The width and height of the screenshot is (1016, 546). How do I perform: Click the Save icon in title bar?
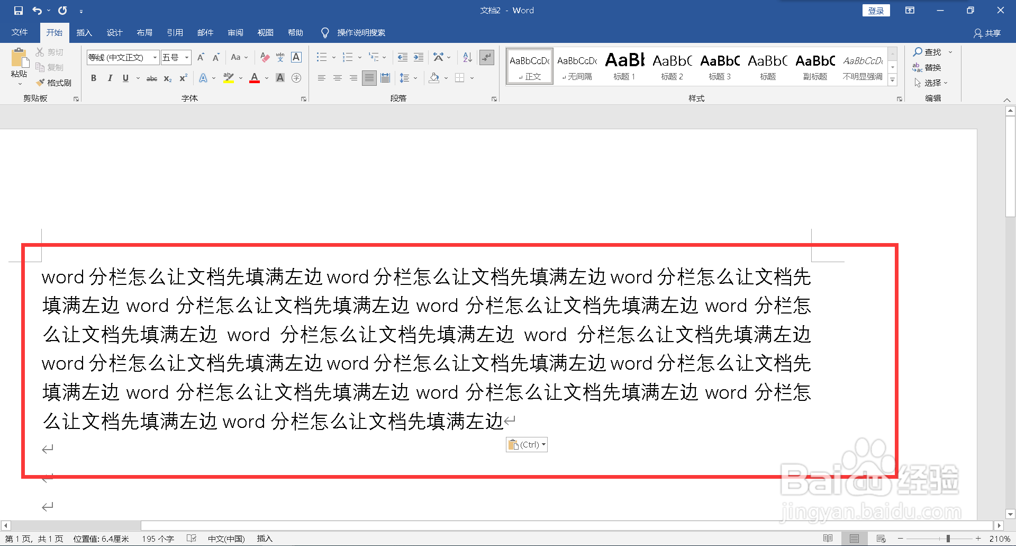(18, 11)
